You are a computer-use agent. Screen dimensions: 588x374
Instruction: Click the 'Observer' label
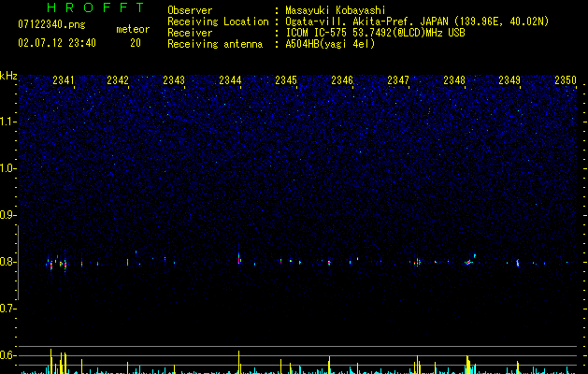pos(190,10)
